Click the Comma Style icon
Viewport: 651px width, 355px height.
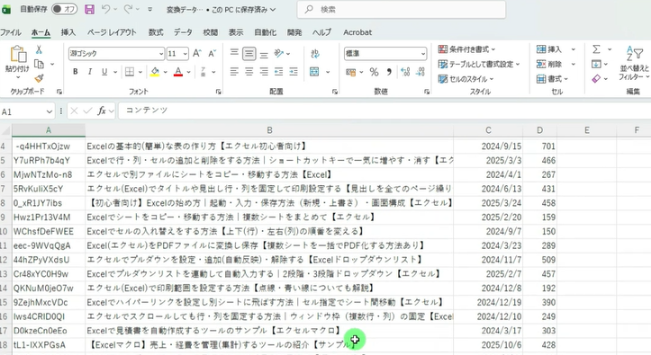pyautogui.click(x=389, y=72)
